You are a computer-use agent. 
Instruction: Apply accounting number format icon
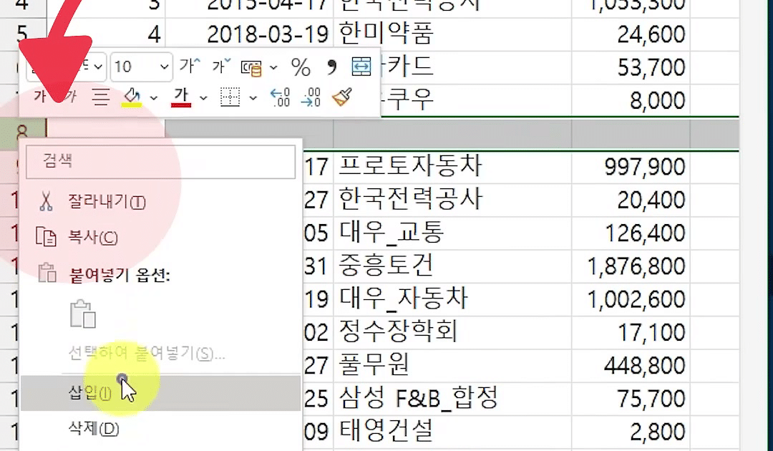[x=251, y=67]
